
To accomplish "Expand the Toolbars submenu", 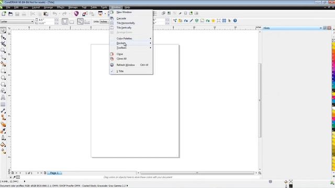I will [131, 48].
